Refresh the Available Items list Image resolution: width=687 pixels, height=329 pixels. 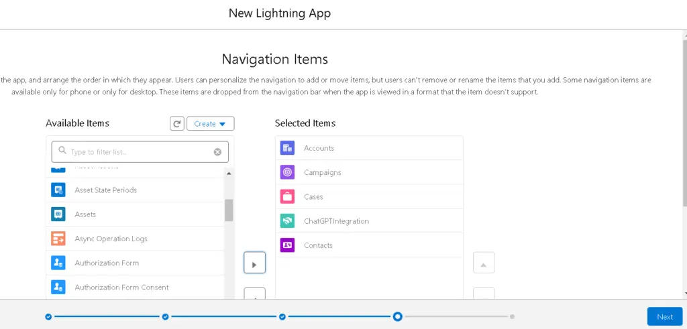[177, 124]
